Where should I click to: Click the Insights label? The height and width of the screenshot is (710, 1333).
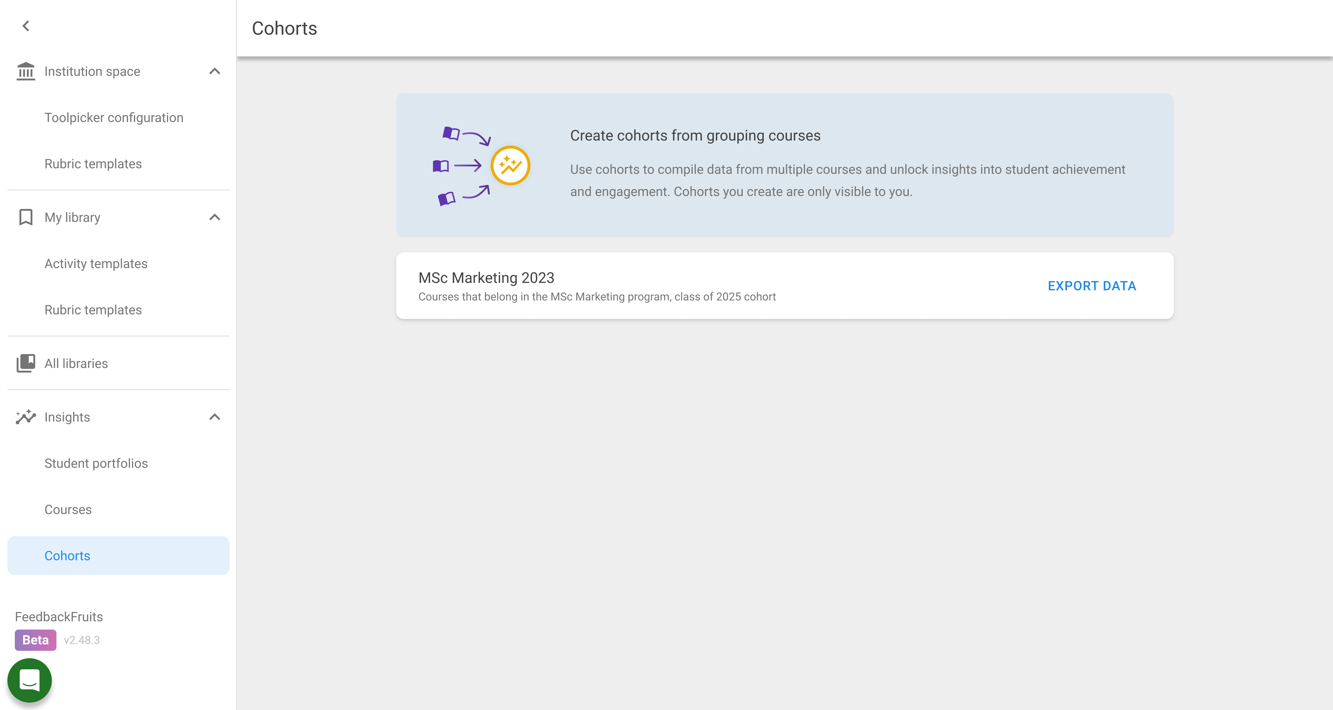[x=67, y=417]
